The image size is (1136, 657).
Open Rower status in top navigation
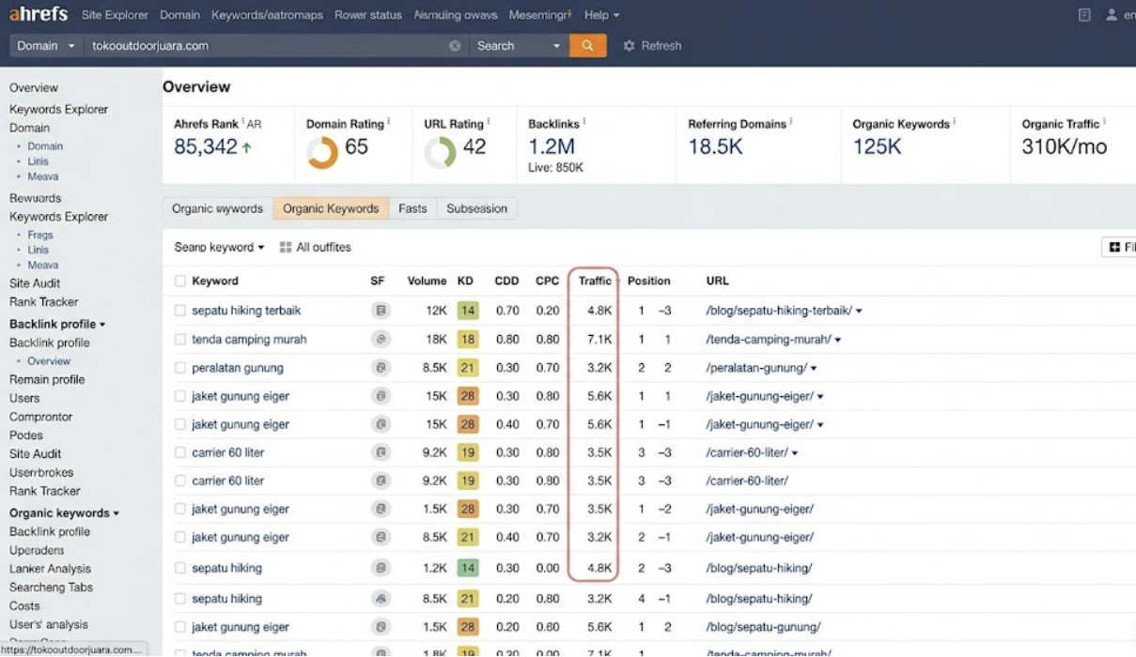point(368,15)
